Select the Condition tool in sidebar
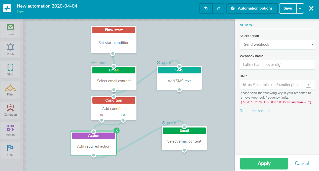Screen dimensions: 319x171 pos(10,110)
